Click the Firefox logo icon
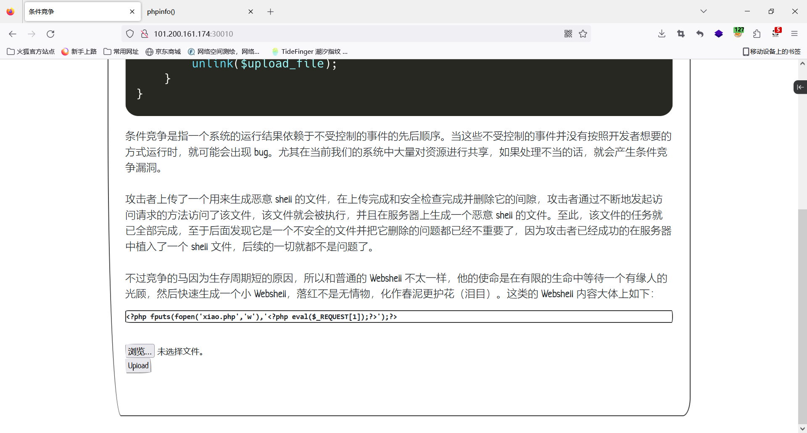The height and width of the screenshot is (433, 807). (x=11, y=12)
